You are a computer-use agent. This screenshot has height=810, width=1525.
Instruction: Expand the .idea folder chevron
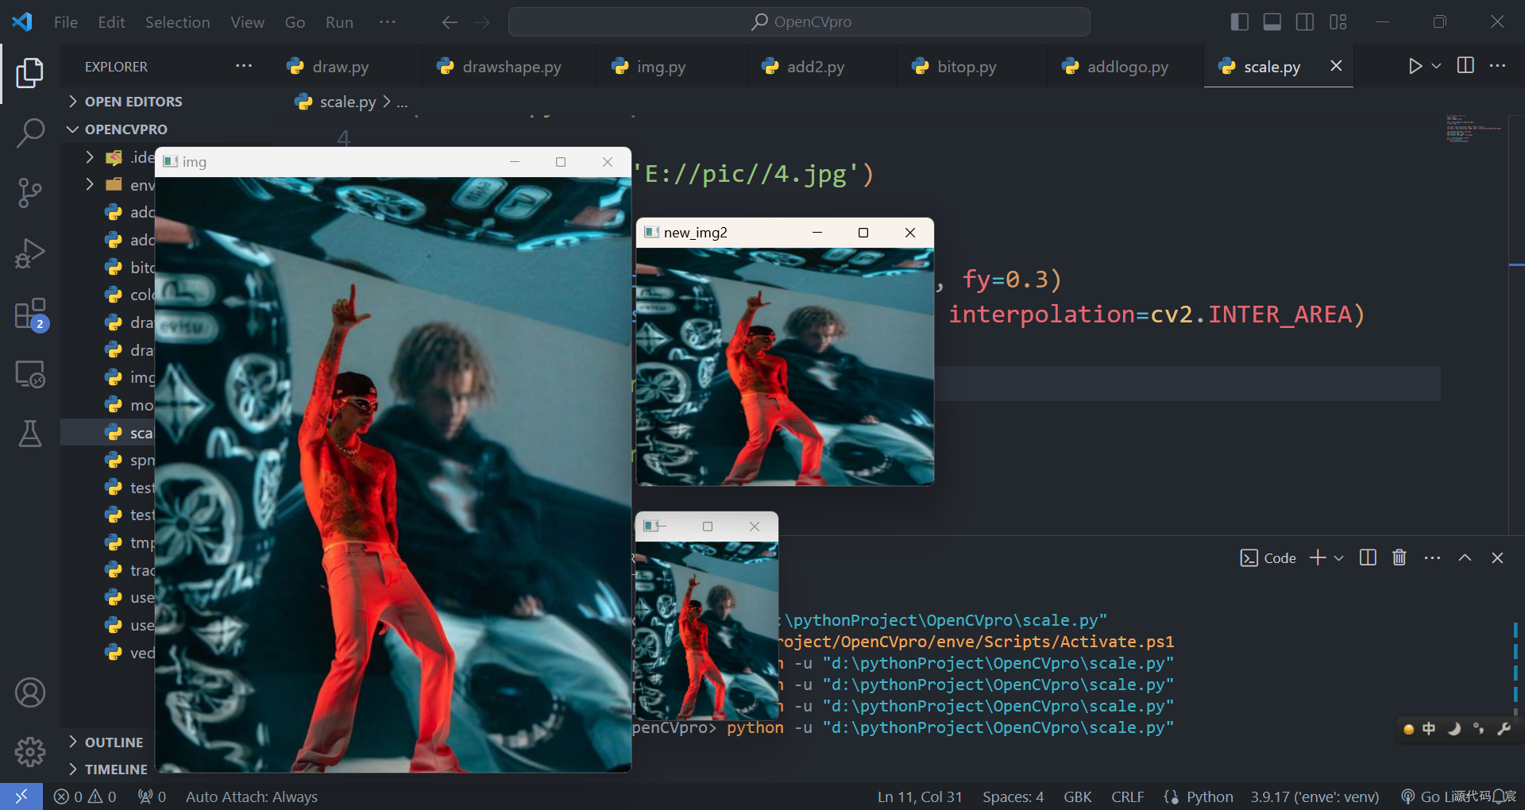(x=90, y=157)
